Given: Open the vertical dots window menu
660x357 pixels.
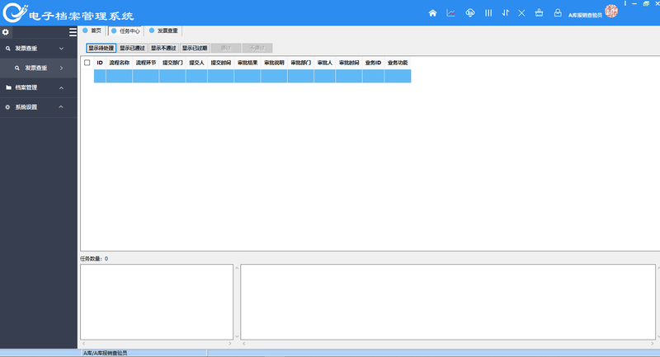Looking at the screenshot, I should coord(625,3).
